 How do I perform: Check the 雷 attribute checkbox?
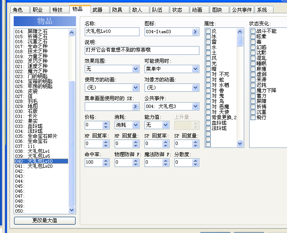click(208, 42)
